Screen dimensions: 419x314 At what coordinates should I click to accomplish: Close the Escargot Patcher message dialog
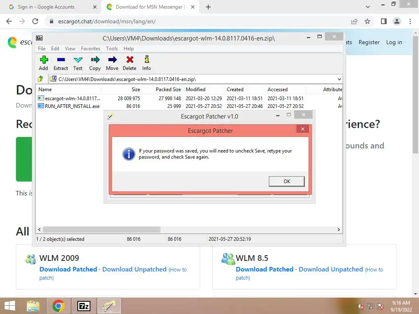point(302,129)
